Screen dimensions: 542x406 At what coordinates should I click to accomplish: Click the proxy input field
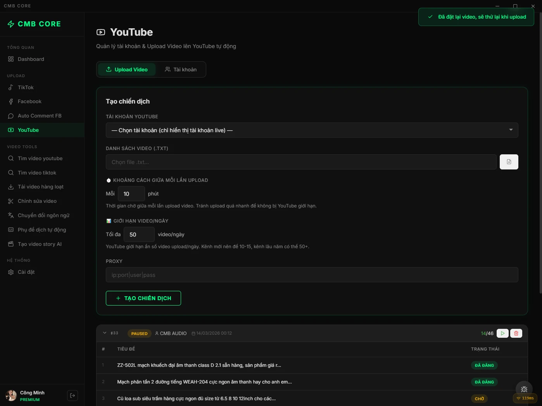[312, 275]
